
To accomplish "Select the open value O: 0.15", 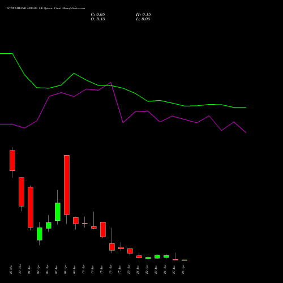I will 98,19.
